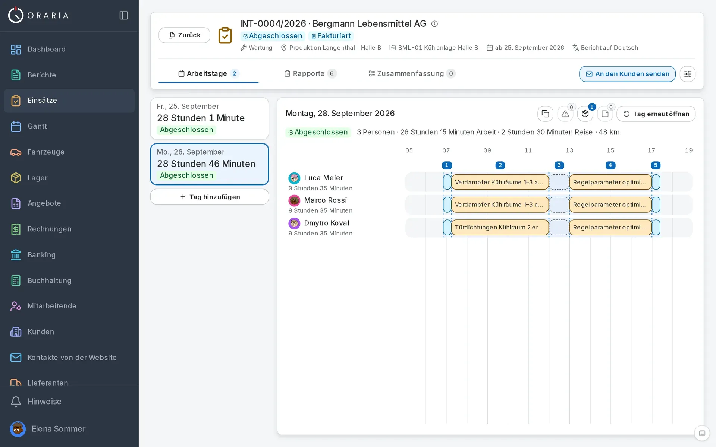Click Luca Meier's avatar
This screenshot has height=447, width=716.
pyautogui.click(x=294, y=178)
